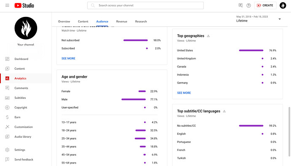Image resolution: width=291 pixels, height=166 pixels.
Task: Click the Top geographies warning icon
Action: point(208,36)
